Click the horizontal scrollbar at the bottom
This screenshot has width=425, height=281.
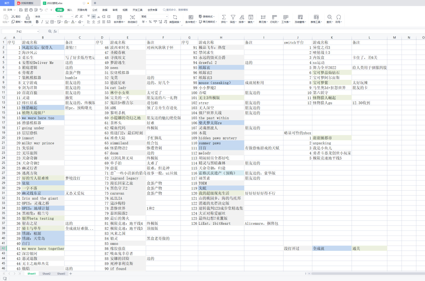[368, 274]
